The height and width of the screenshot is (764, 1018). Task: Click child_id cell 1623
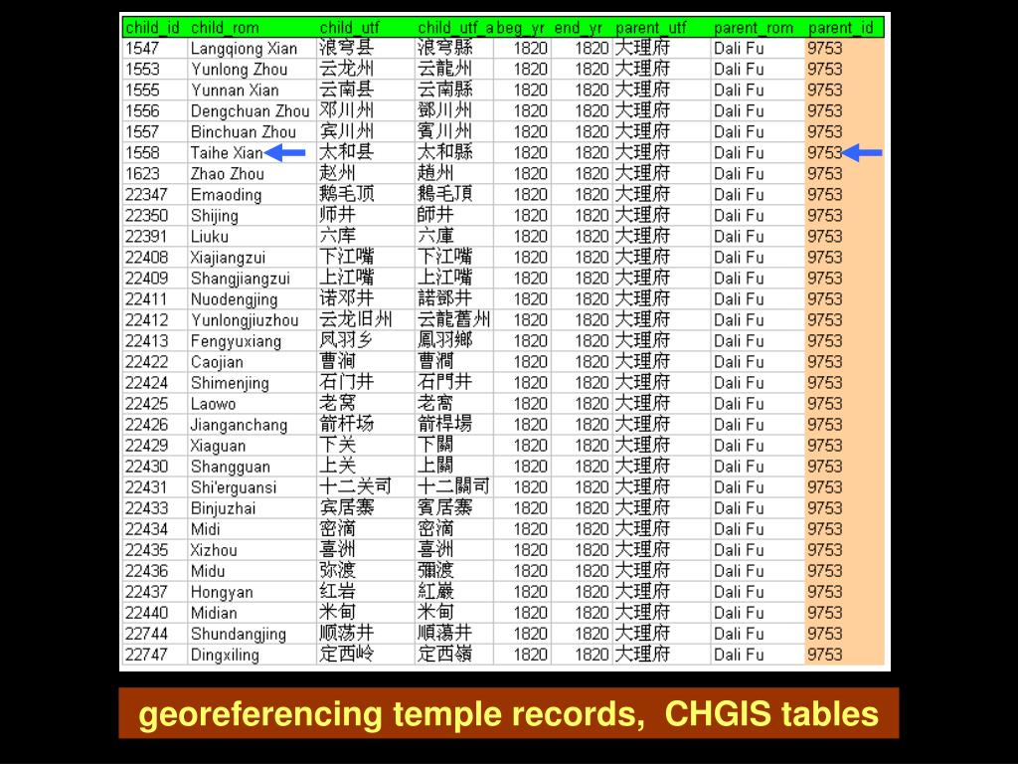click(154, 174)
